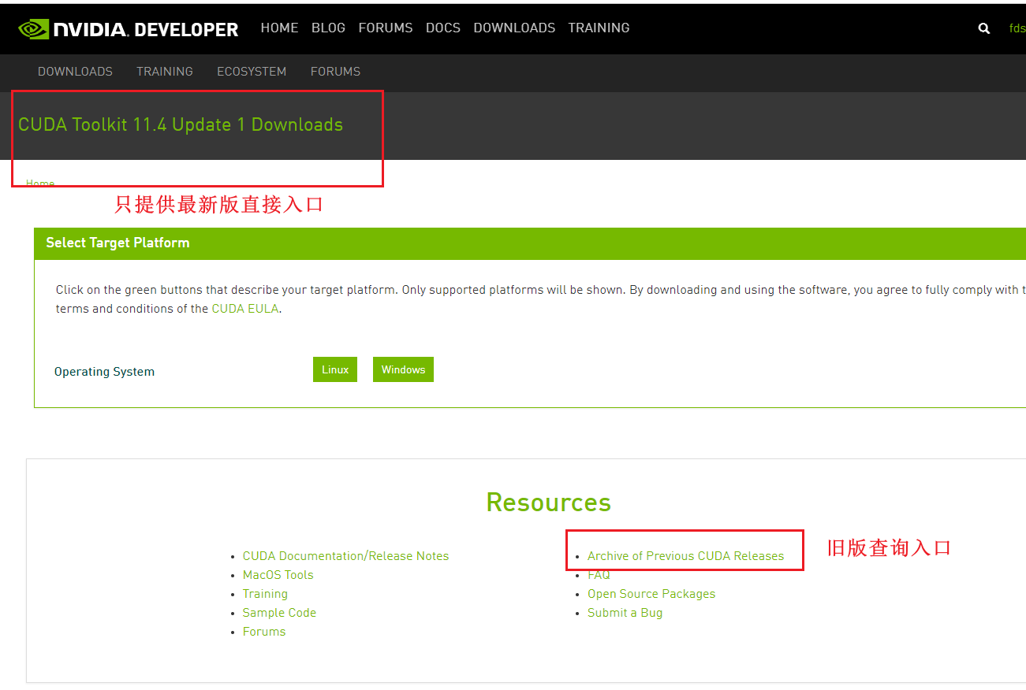
Task: Open Submit a Bug link
Action: [x=625, y=613]
